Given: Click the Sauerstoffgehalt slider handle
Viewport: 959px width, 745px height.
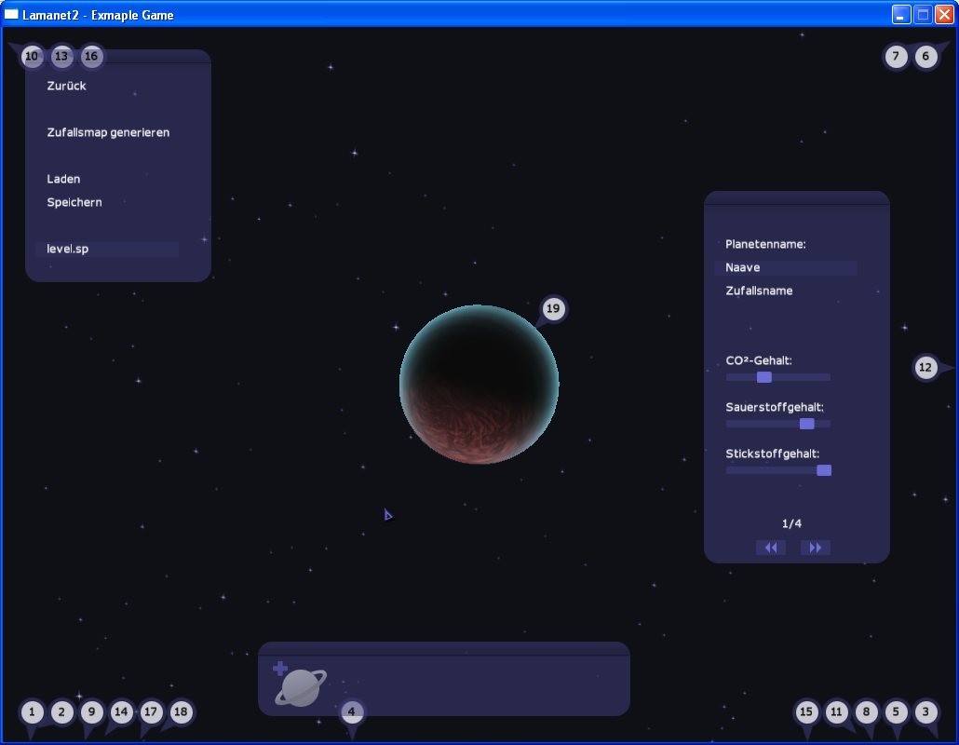Looking at the screenshot, I should (806, 424).
